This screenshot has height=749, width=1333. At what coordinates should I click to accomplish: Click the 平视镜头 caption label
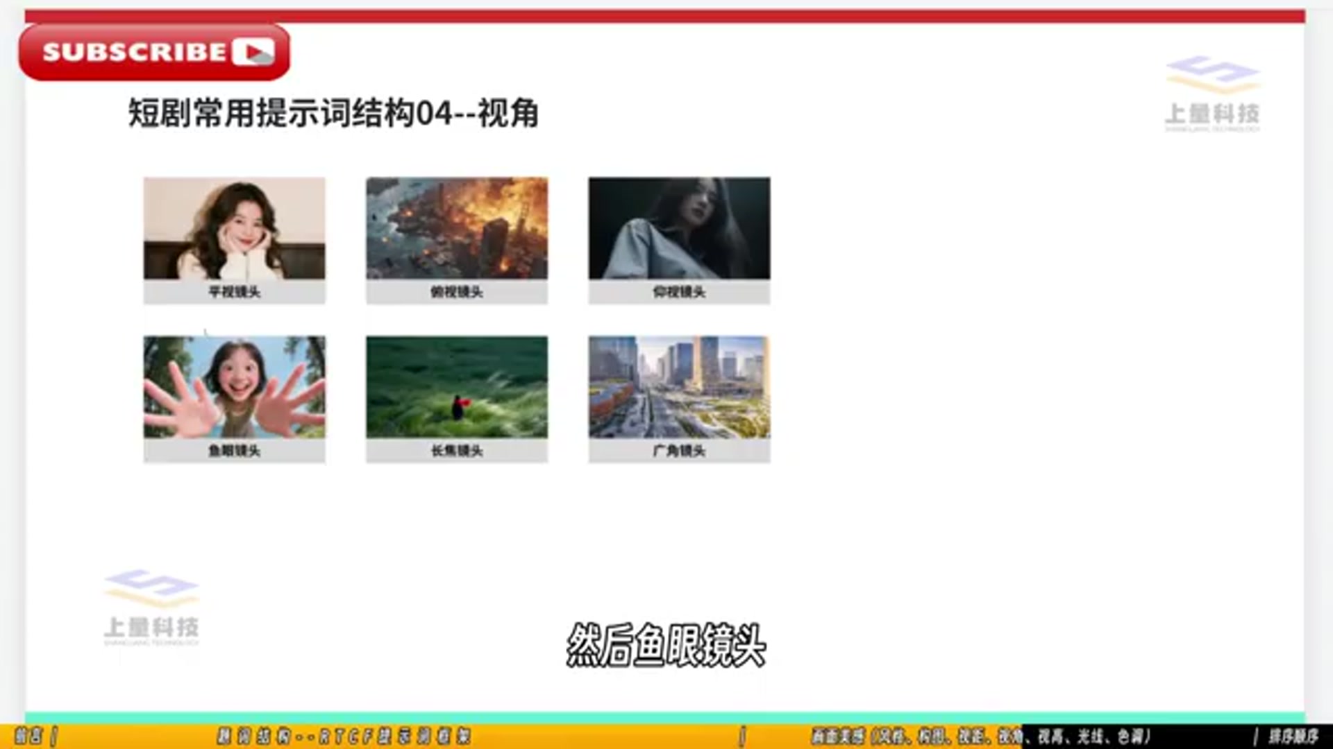coord(235,292)
